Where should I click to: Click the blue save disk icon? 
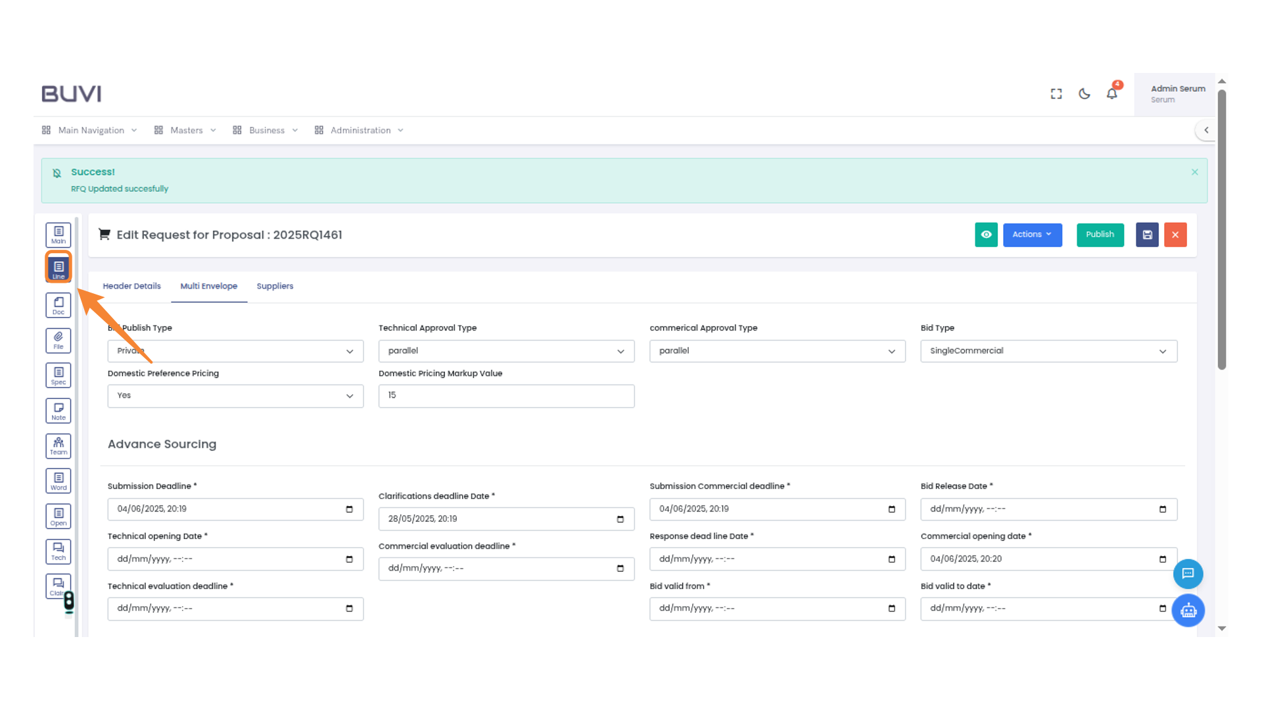point(1147,235)
